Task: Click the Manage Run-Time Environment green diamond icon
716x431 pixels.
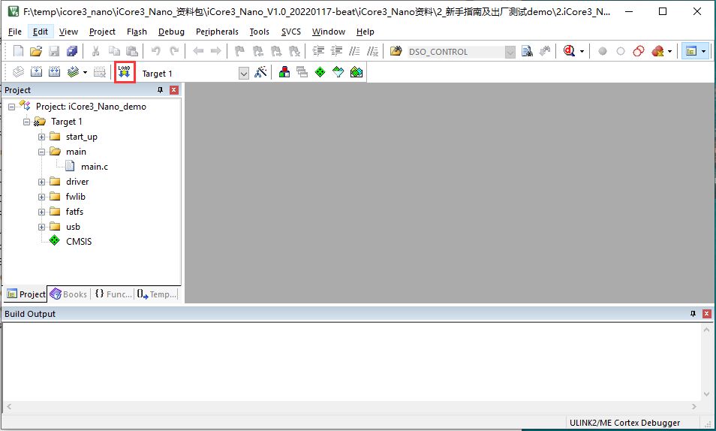Action: pos(320,73)
